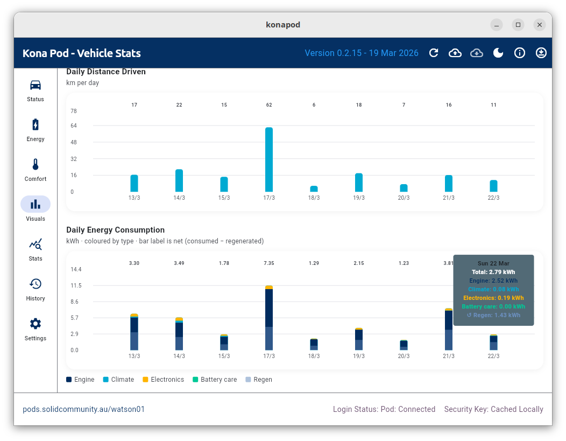Click the 17/3 distance bar

(x=269, y=160)
